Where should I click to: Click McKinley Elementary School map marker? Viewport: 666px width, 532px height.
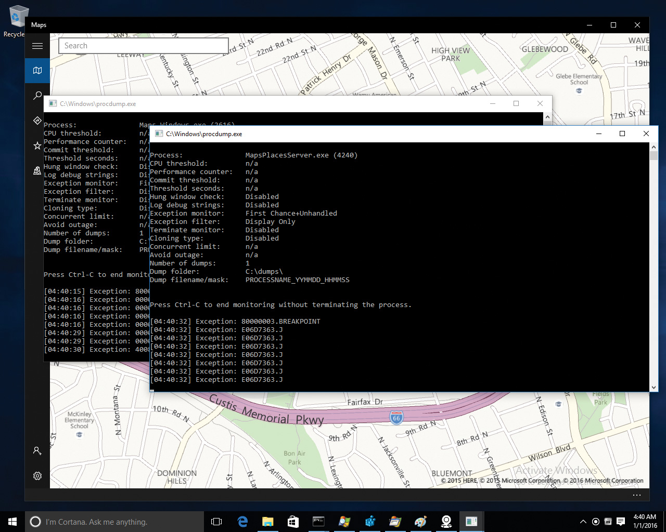[x=80, y=435]
